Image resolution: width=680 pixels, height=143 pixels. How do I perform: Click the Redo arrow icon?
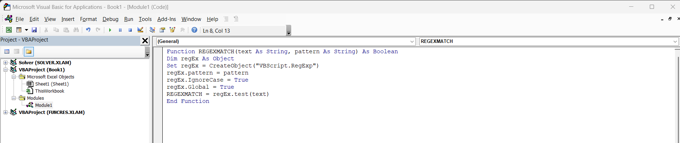point(98,30)
